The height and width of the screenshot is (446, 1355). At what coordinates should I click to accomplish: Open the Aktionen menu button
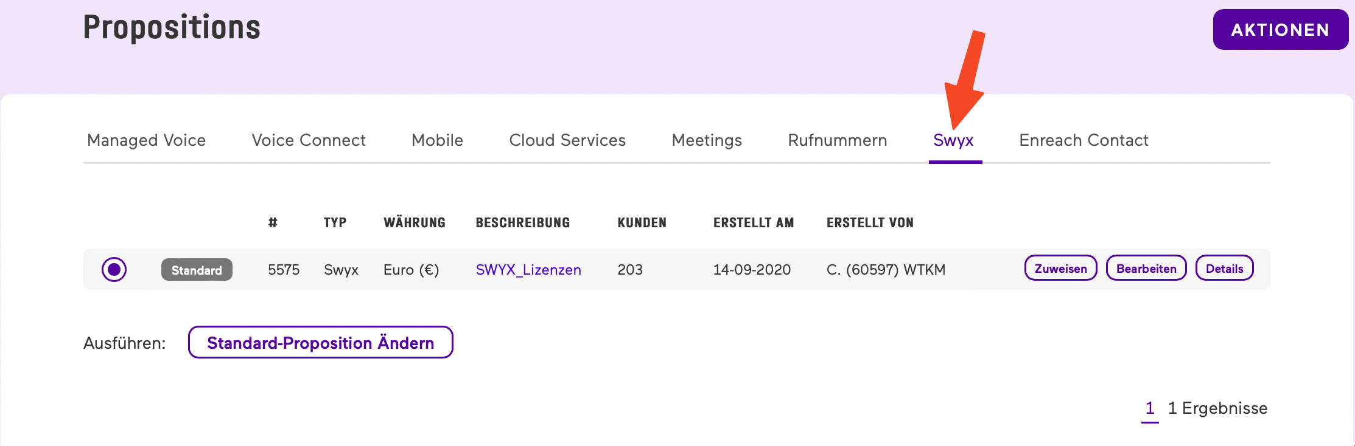[1280, 30]
